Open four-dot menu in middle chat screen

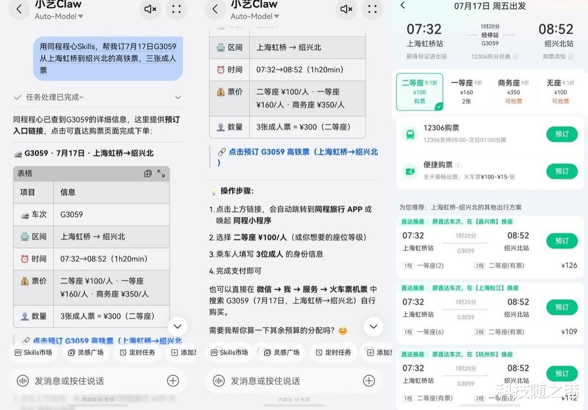[x=372, y=9]
